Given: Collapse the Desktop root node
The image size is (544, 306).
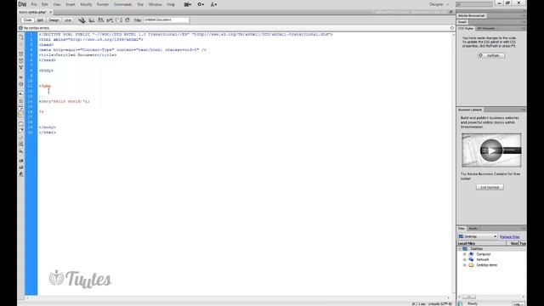Looking at the screenshot, I should click(x=460, y=249).
